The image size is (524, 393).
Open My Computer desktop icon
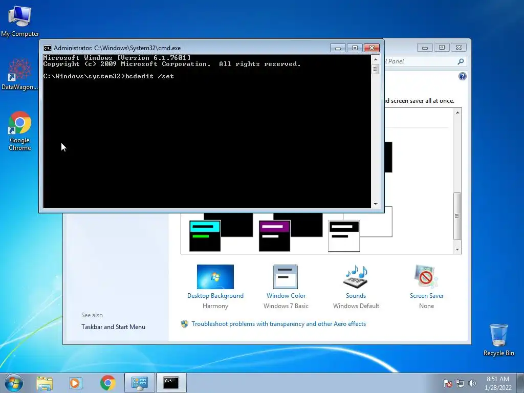(20, 21)
